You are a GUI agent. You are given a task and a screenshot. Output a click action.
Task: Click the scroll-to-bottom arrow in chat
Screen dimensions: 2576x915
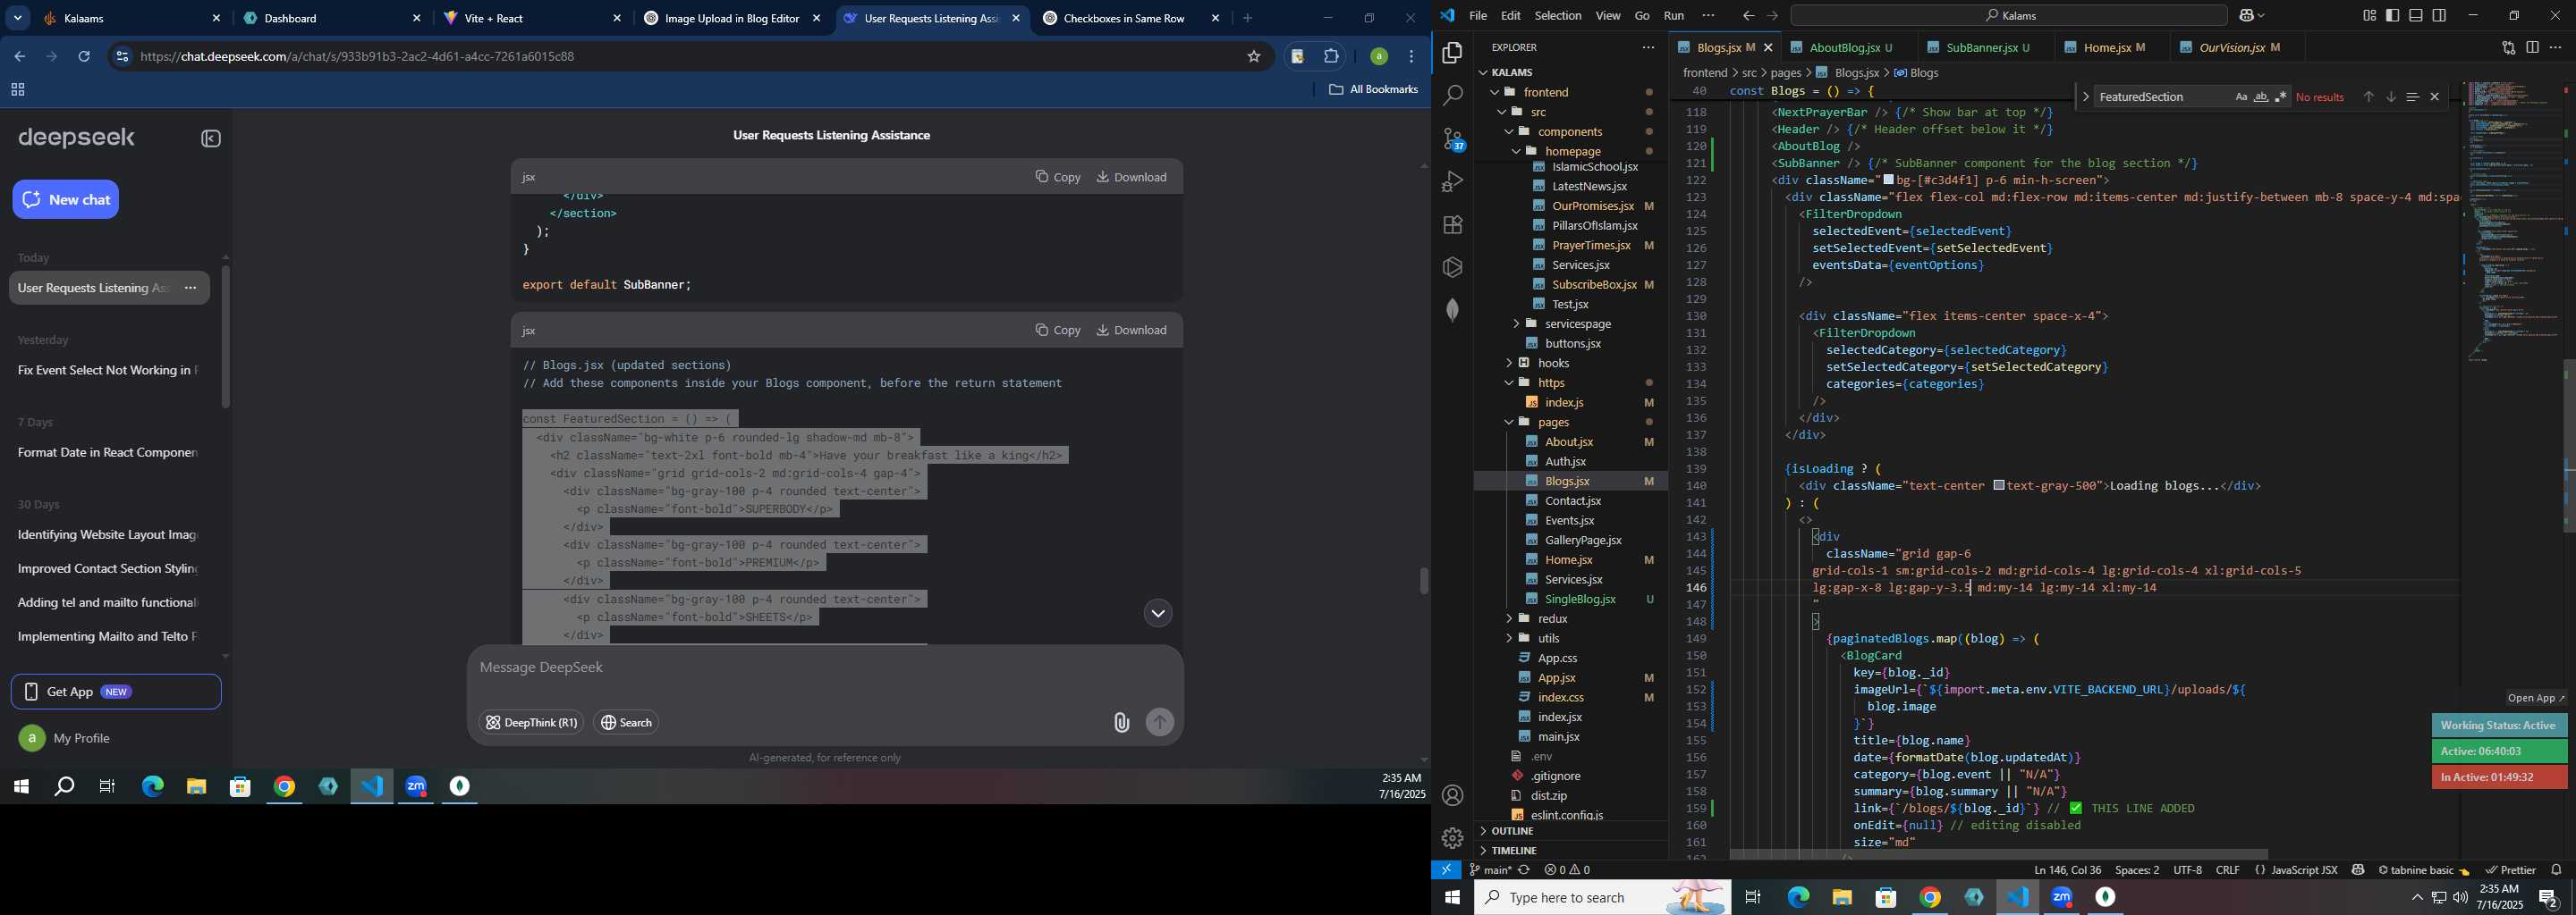1157,613
